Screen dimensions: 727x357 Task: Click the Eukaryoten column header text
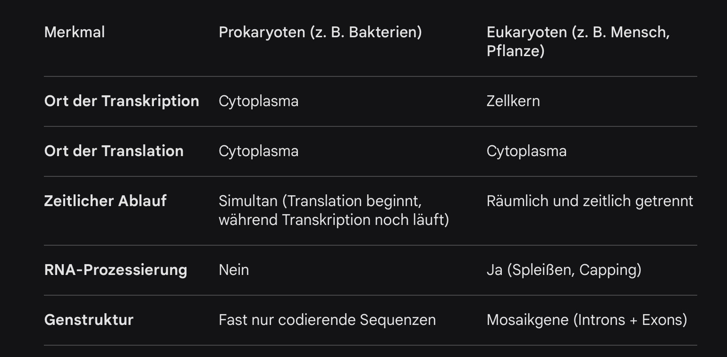[578, 42]
